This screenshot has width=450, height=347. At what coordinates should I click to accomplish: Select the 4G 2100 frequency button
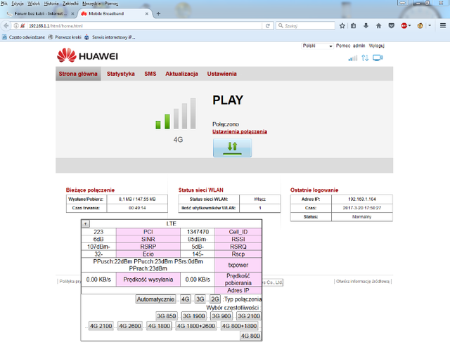101,326
